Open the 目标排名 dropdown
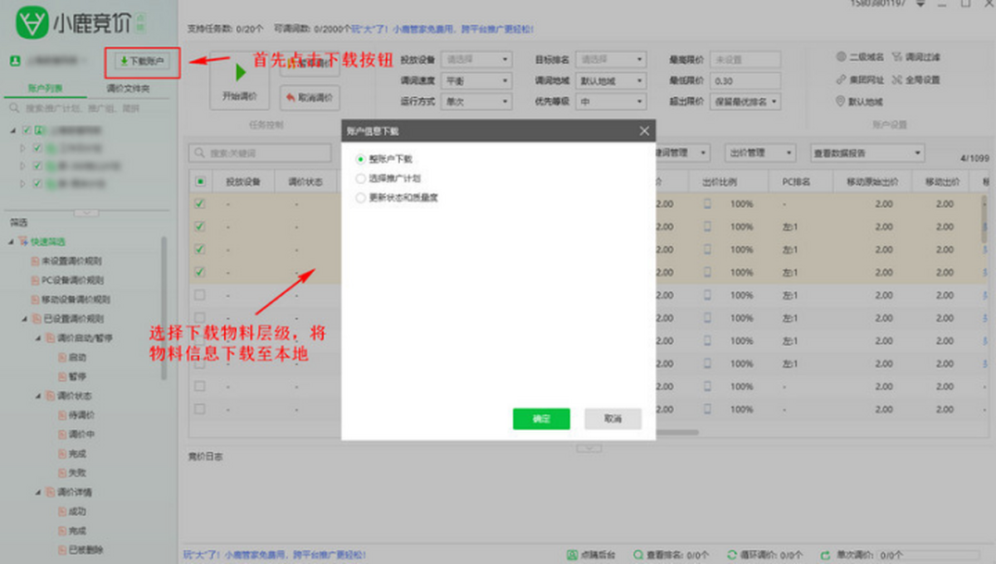The height and width of the screenshot is (564, 996). point(611,59)
